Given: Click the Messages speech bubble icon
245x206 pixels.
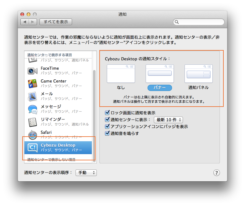Looking at the screenshot, I should (33, 109).
